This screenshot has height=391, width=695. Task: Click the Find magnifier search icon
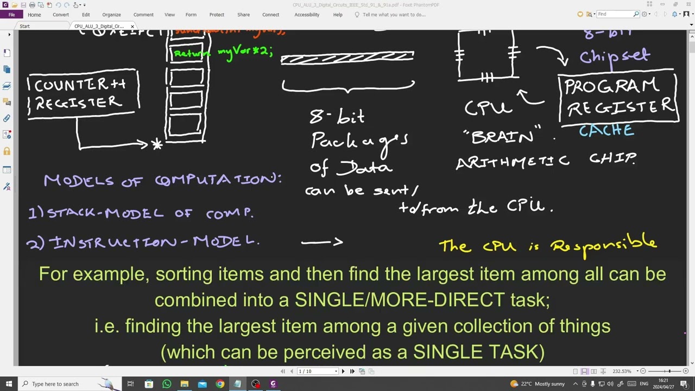coord(636,14)
